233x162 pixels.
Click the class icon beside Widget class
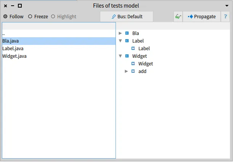[127, 56]
